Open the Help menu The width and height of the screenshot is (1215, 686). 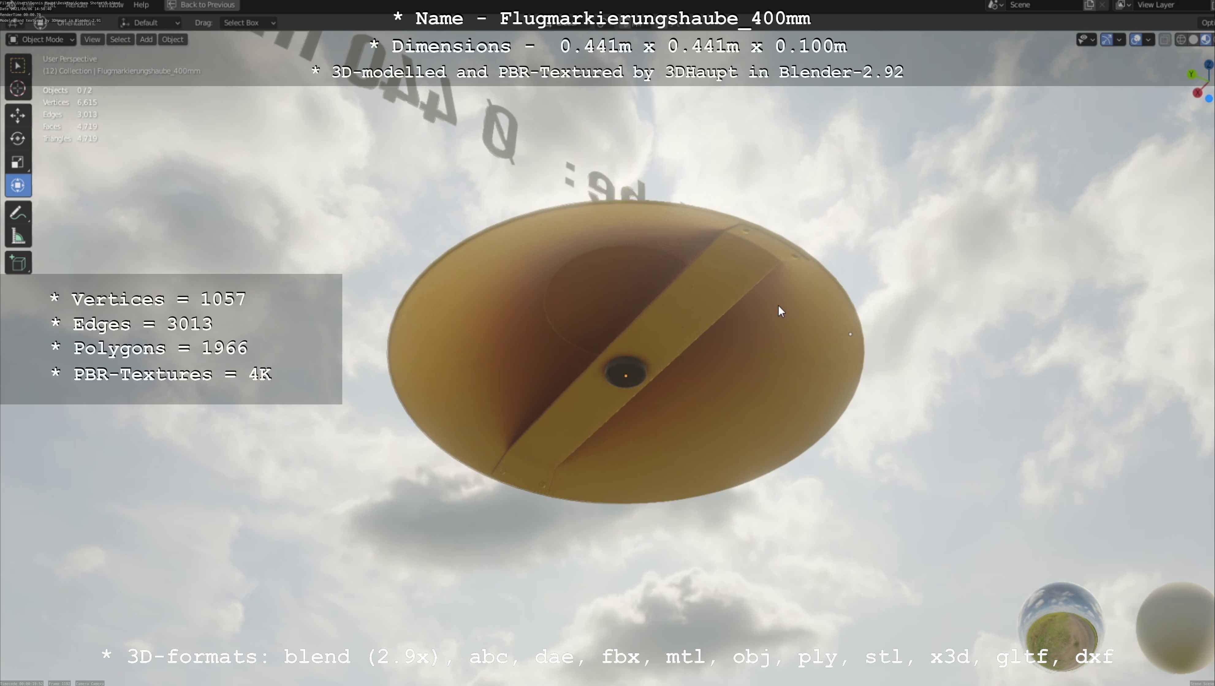[141, 5]
